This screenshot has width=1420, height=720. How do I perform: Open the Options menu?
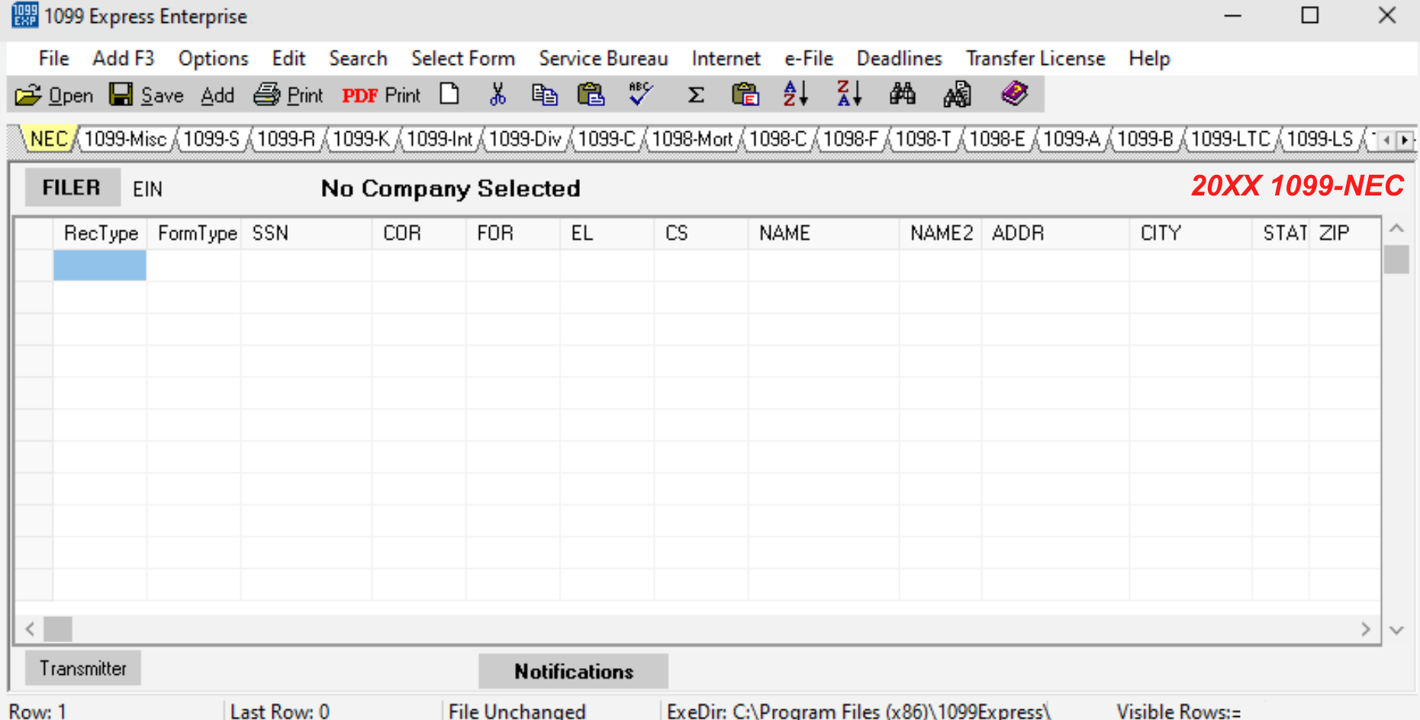tap(213, 59)
